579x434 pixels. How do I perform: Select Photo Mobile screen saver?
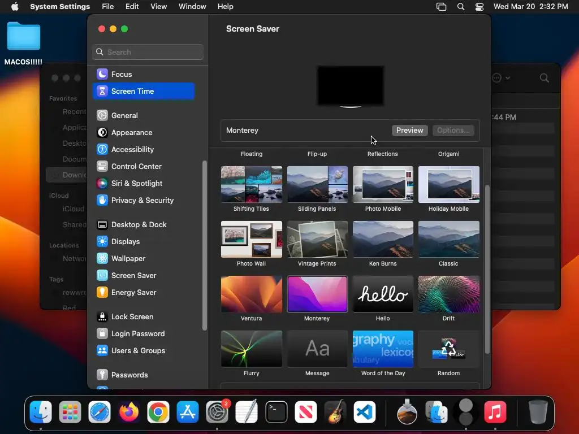pyautogui.click(x=383, y=185)
